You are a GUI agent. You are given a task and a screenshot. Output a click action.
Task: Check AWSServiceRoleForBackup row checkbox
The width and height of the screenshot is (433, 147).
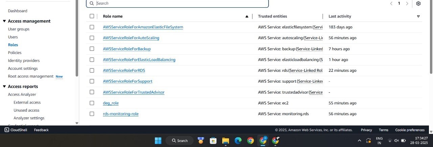(x=92, y=49)
